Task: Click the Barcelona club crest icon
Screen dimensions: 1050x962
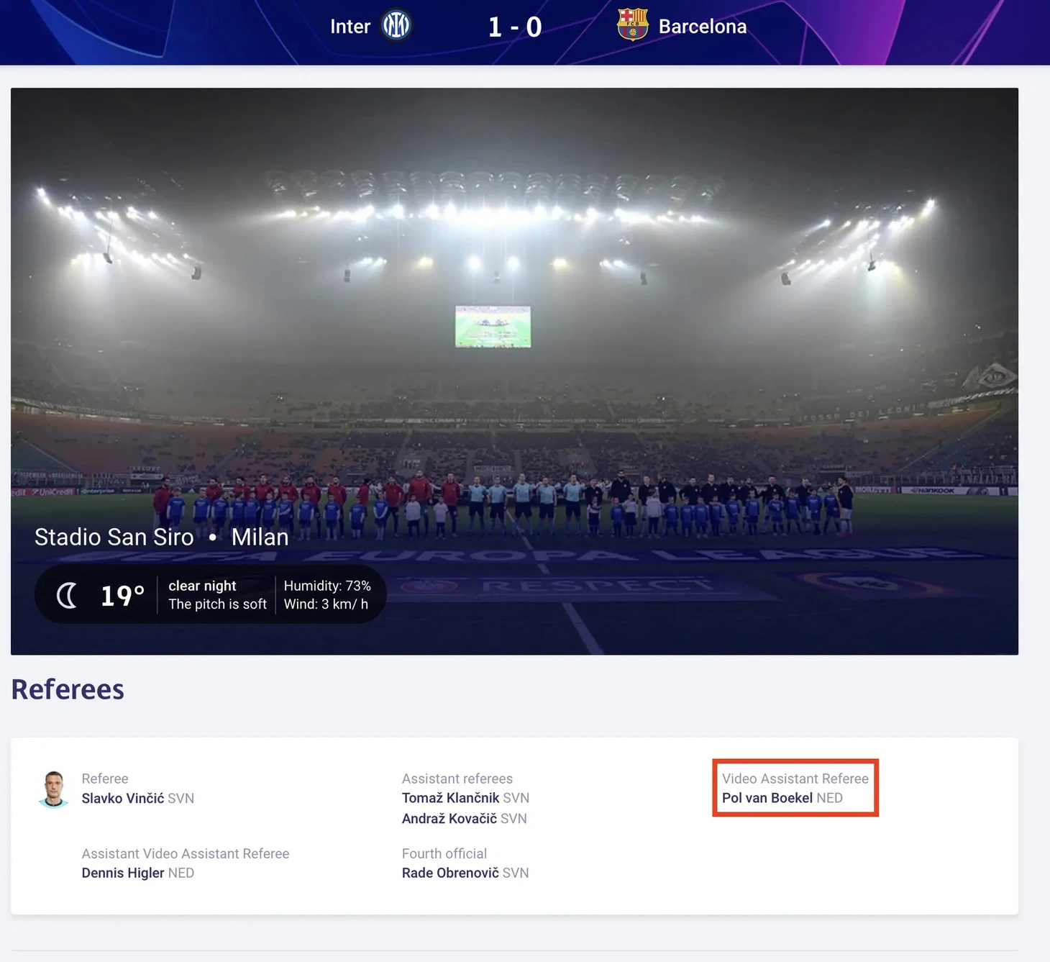Action: (x=633, y=25)
